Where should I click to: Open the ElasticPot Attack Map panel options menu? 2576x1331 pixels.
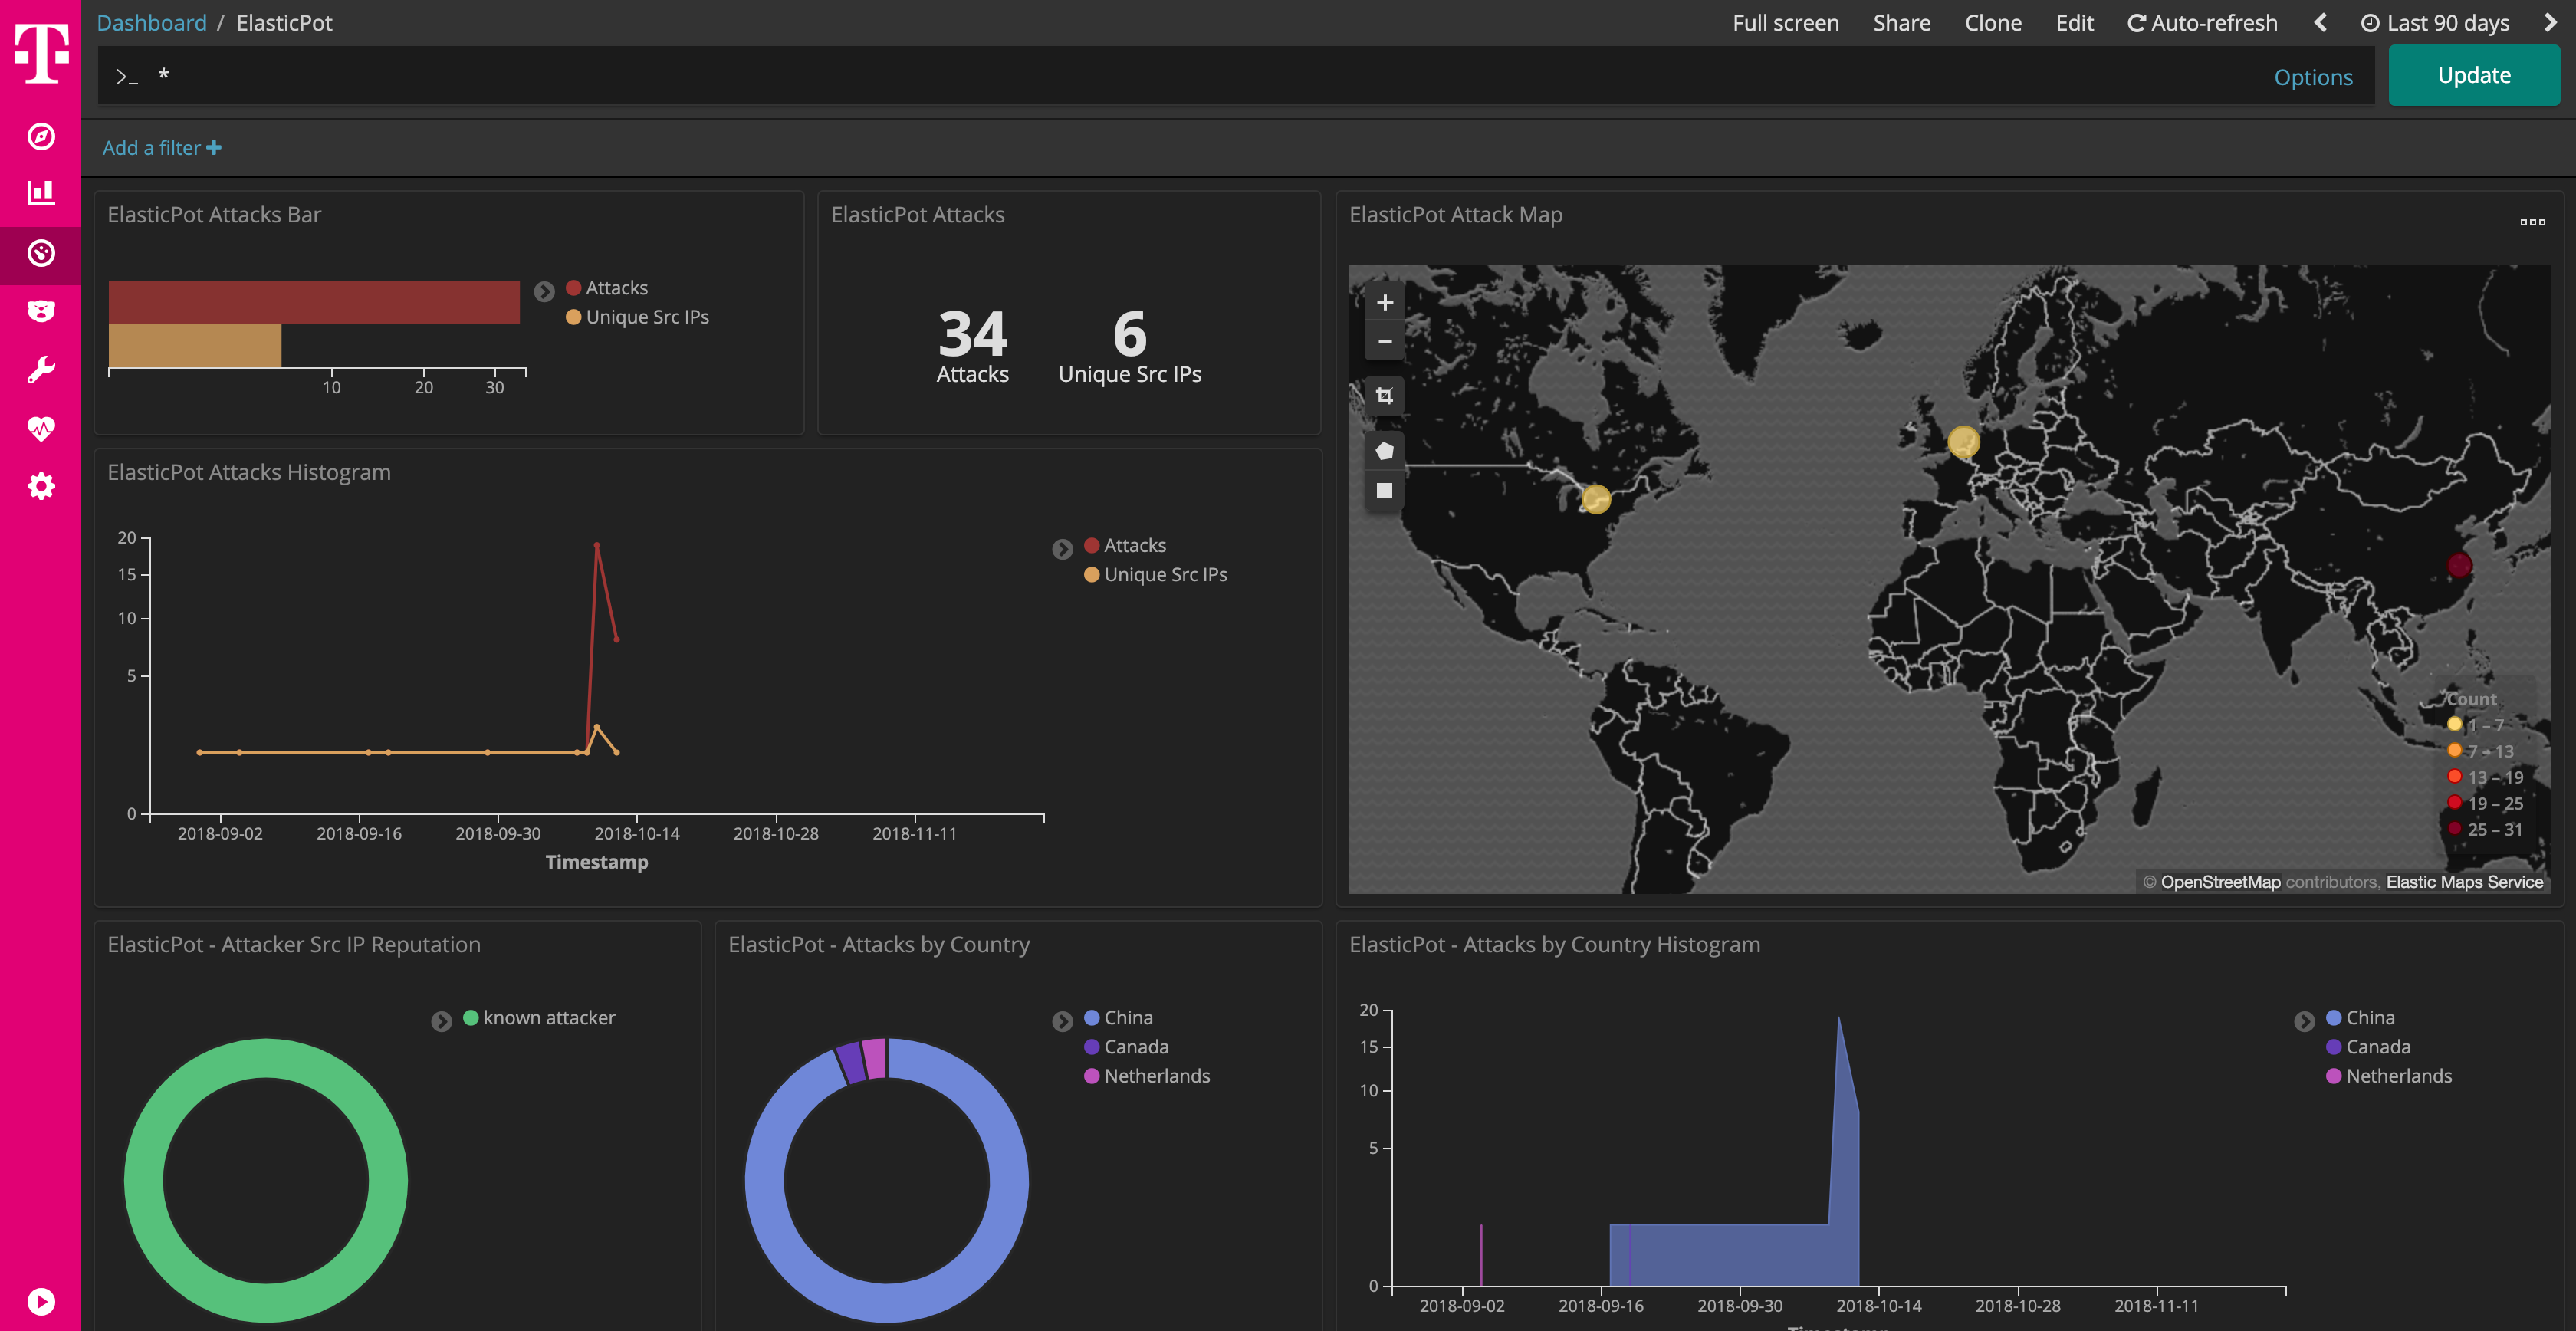click(2533, 222)
